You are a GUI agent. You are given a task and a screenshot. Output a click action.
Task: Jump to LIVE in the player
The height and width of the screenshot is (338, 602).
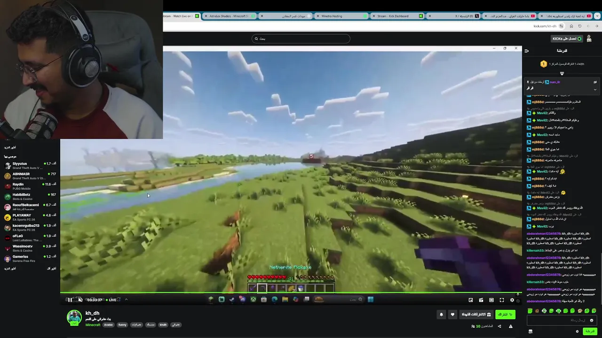coord(111,300)
